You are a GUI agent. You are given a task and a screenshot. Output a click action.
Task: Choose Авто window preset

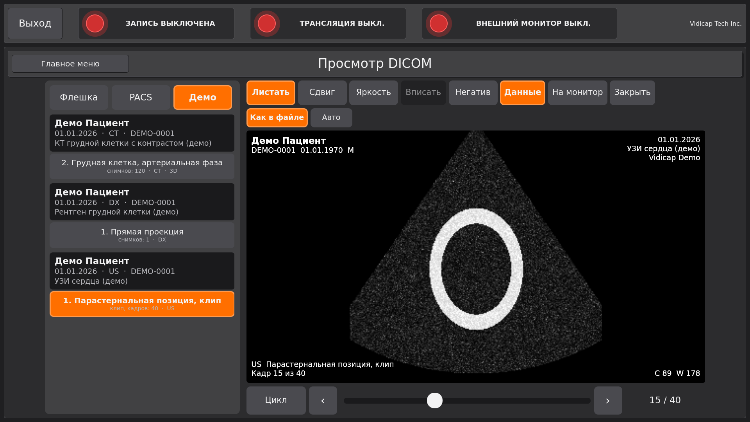331,118
